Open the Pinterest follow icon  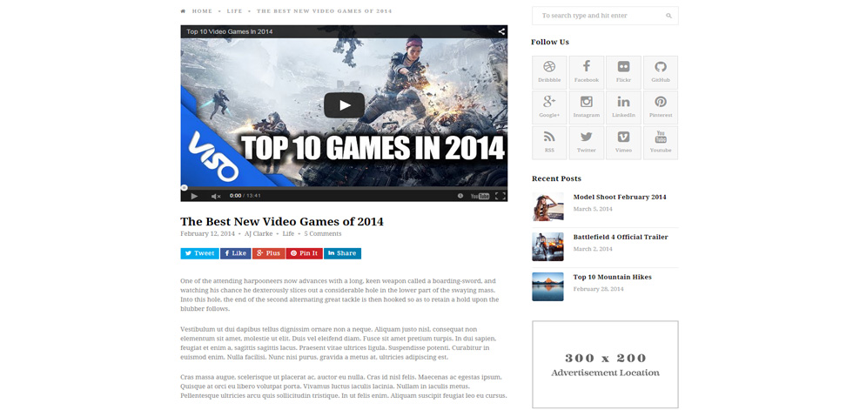(x=661, y=108)
